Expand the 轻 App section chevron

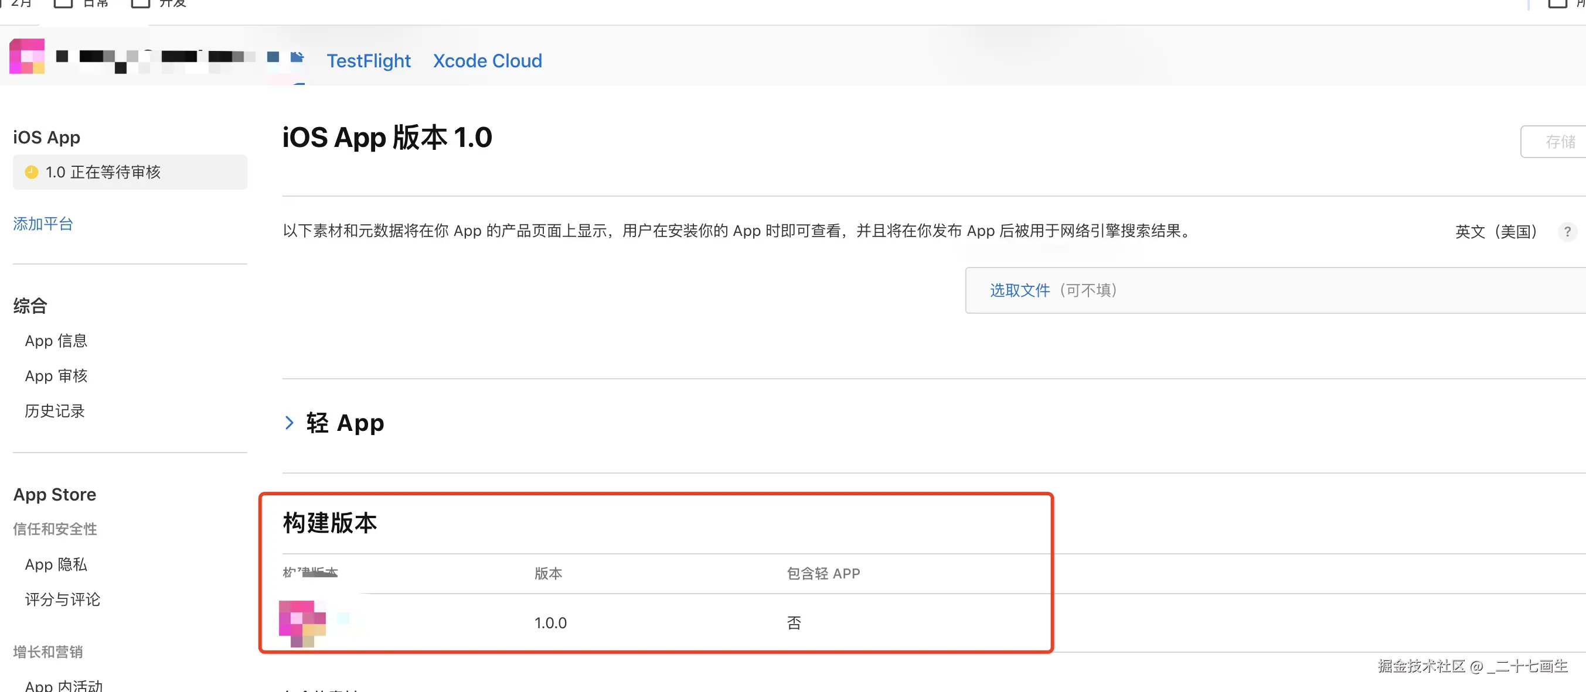(290, 423)
